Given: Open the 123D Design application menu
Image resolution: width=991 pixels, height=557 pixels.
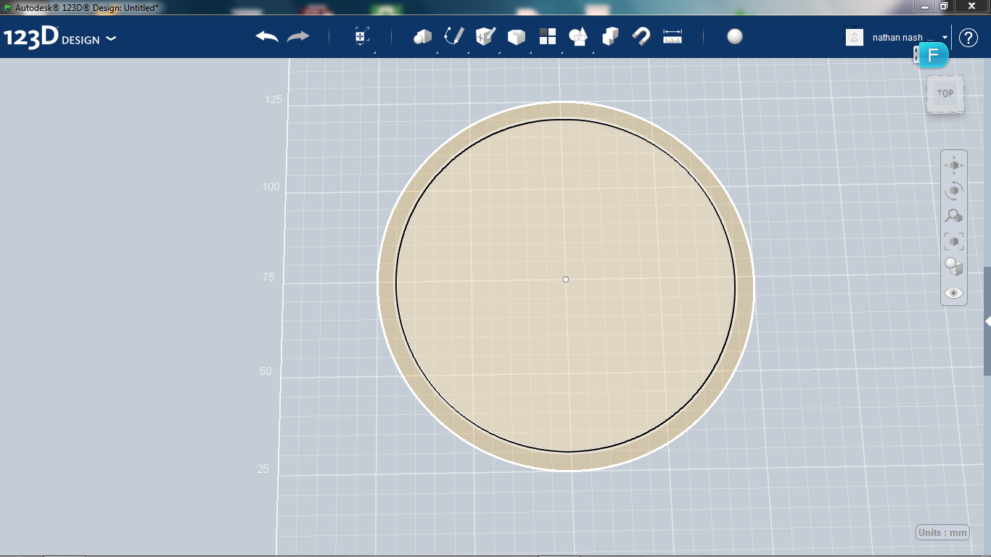Looking at the screenshot, I should 59,38.
